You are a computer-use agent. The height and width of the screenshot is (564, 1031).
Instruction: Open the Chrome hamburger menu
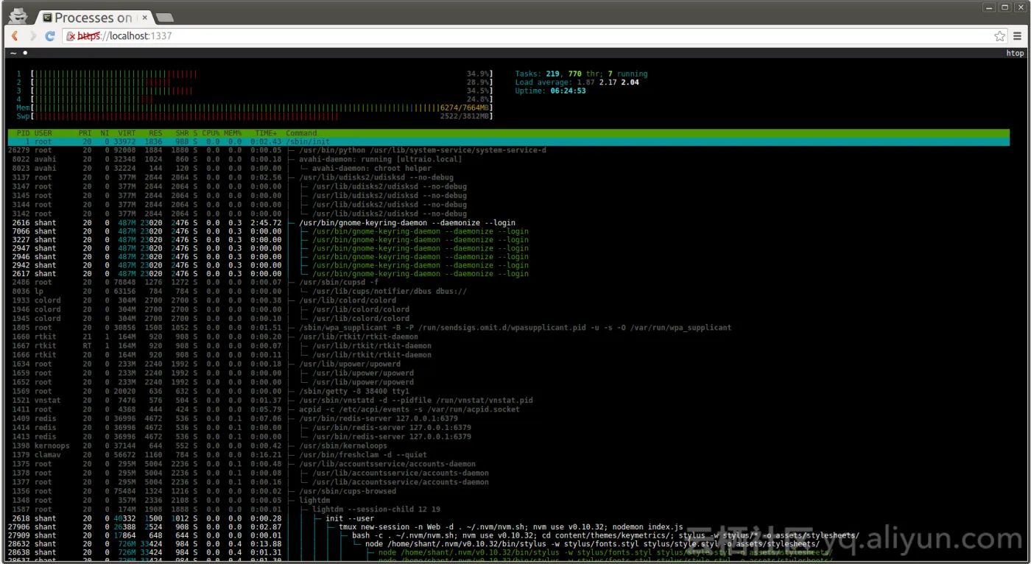coord(1018,35)
